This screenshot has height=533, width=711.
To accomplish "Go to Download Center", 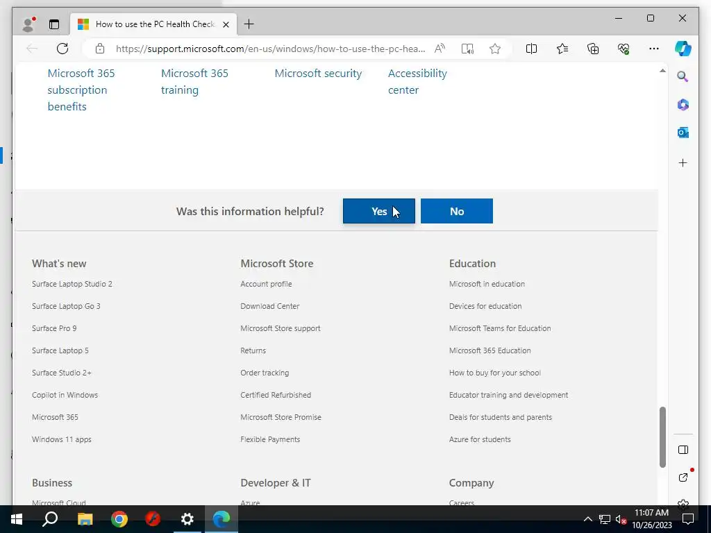I will click(270, 306).
